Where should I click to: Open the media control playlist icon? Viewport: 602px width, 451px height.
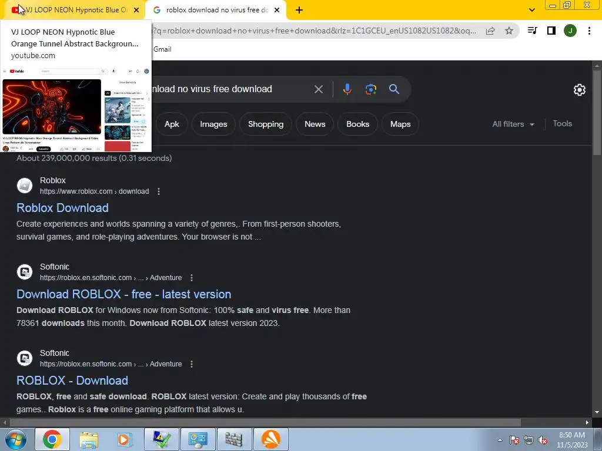[x=532, y=31]
